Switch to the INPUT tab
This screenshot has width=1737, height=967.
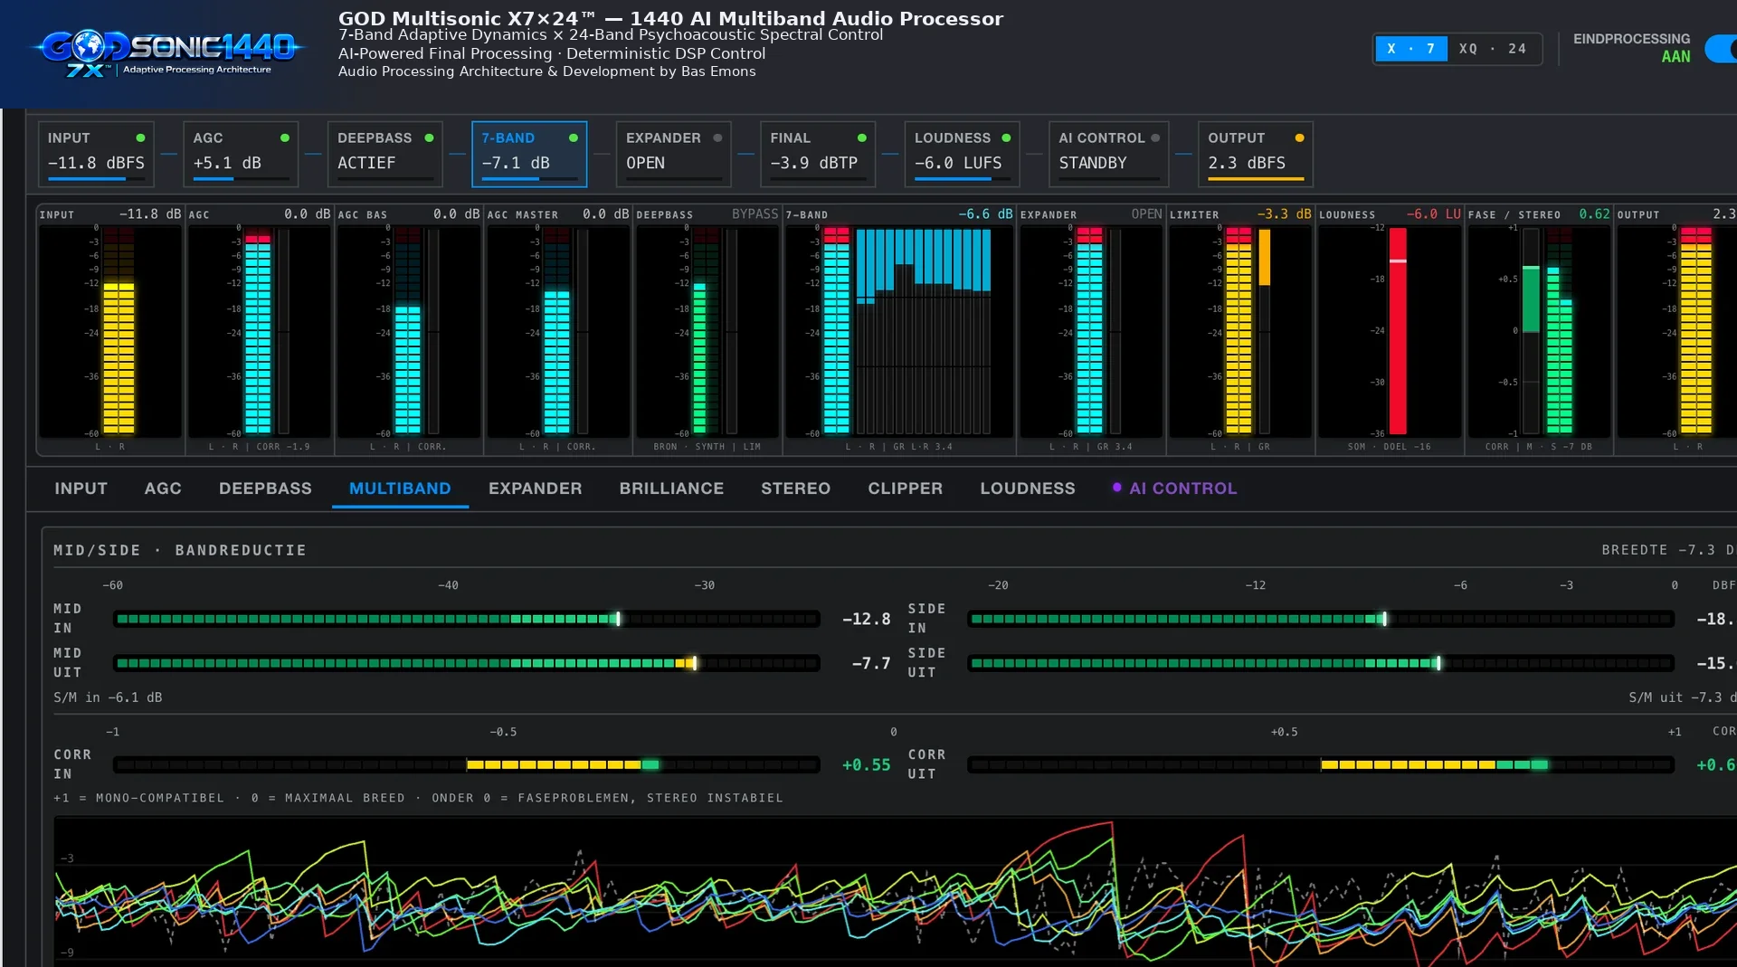81,488
